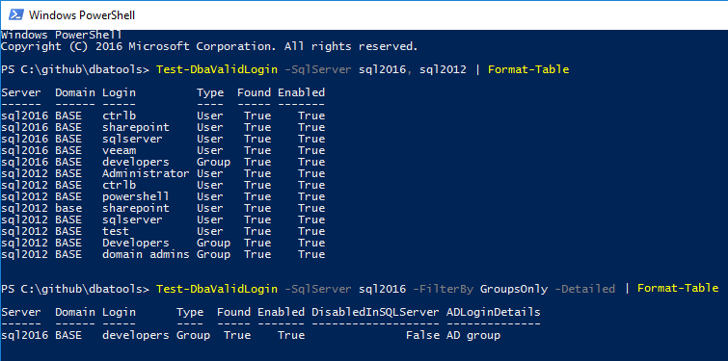The width and height of the screenshot is (728, 361).
Task: Click the PowerShell icon in title bar
Action: tap(16, 14)
